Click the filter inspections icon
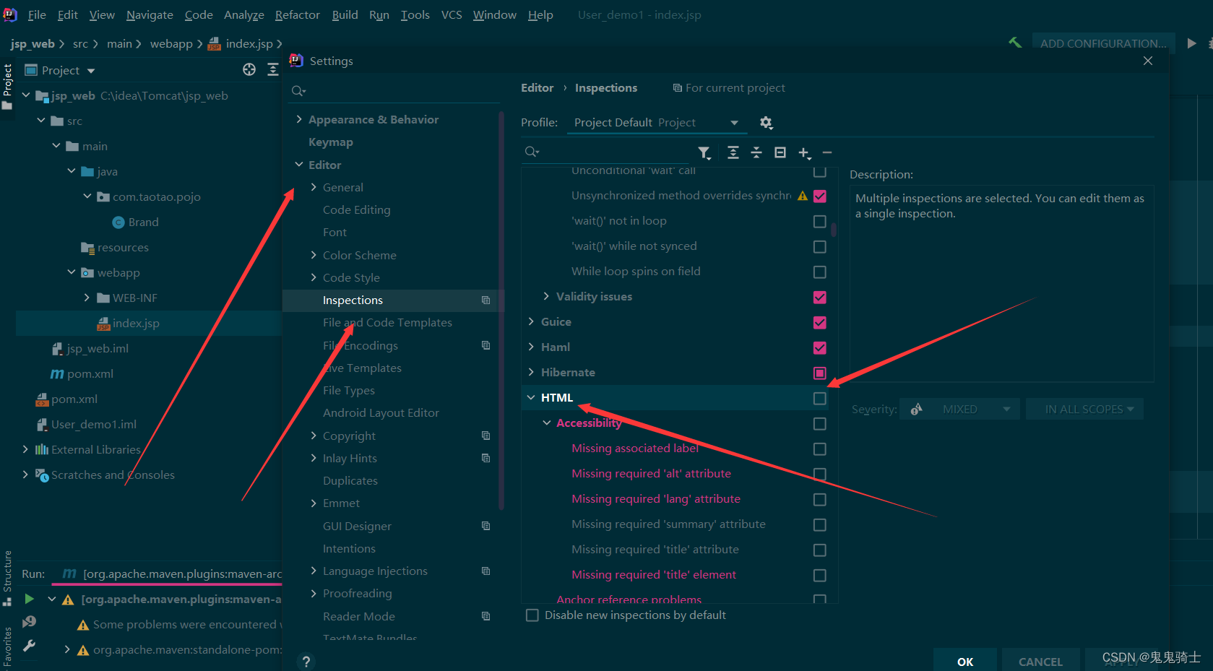 704,152
